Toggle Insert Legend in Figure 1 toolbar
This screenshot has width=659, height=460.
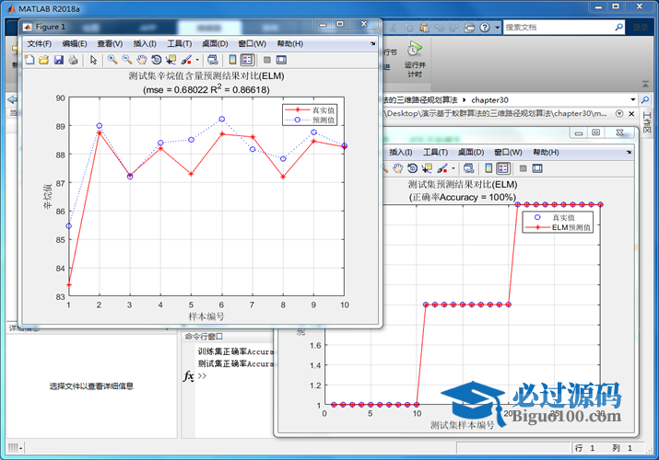[247, 60]
